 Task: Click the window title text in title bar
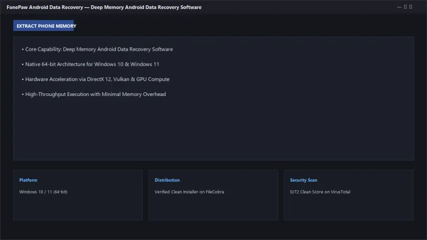[104, 7]
